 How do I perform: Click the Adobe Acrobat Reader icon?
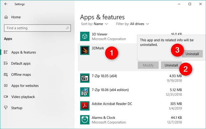point(85,106)
